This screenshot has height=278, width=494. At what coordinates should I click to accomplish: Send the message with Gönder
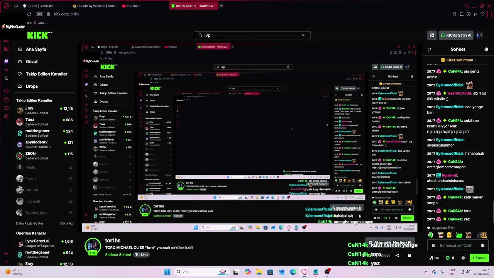click(x=479, y=258)
